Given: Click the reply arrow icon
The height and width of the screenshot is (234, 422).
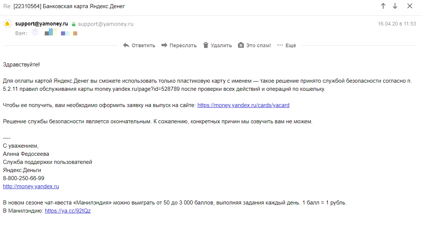Looking at the screenshot, I should click(126, 45).
